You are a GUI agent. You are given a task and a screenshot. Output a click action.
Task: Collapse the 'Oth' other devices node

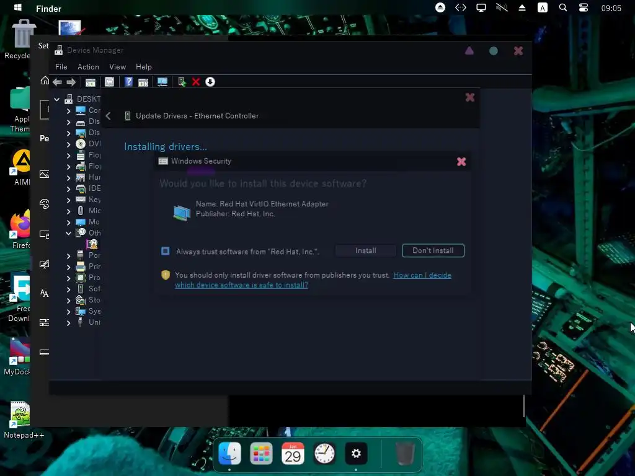pyautogui.click(x=68, y=233)
